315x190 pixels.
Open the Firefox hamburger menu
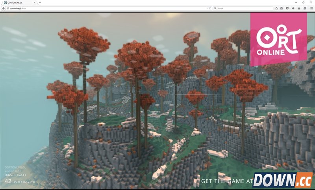[x=311, y=8]
